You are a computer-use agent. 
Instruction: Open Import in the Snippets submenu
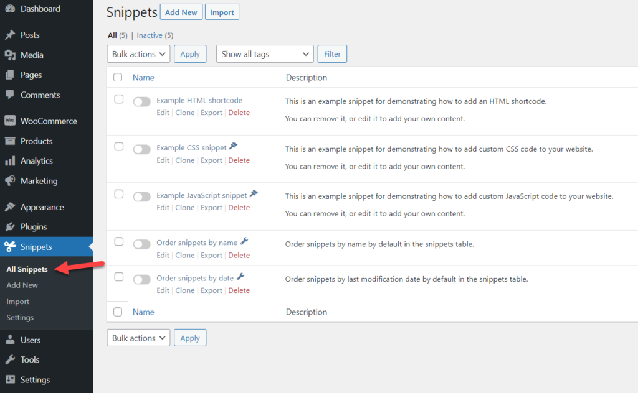click(x=17, y=302)
